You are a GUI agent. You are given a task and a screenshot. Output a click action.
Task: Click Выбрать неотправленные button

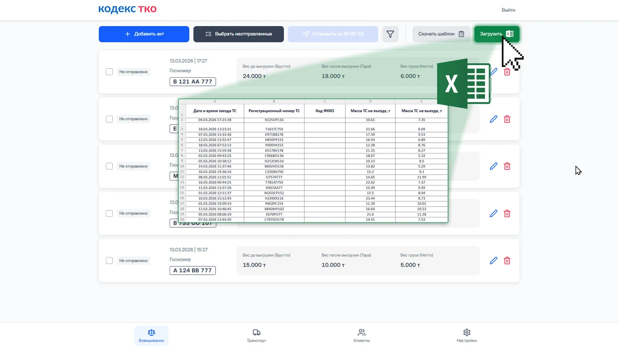click(x=238, y=34)
